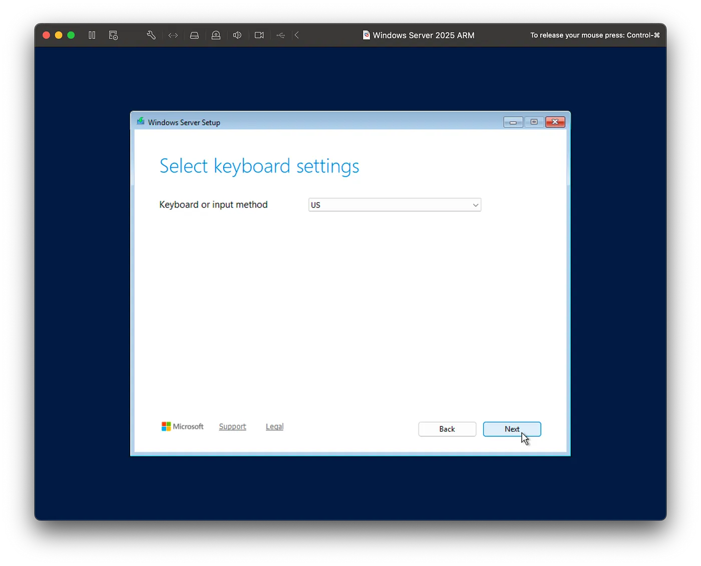Image resolution: width=701 pixels, height=566 pixels.
Task: Open the Support link
Action: pos(232,426)
